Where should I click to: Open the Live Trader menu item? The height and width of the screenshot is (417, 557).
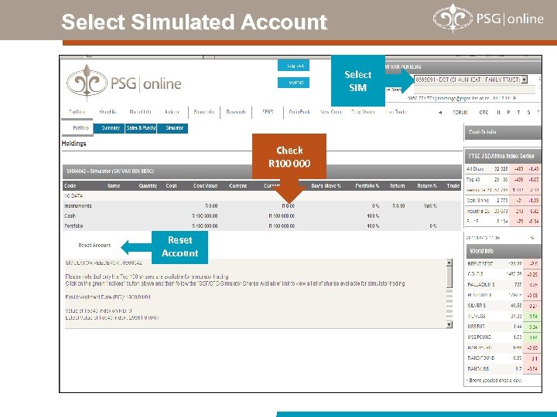pos(396,112)
